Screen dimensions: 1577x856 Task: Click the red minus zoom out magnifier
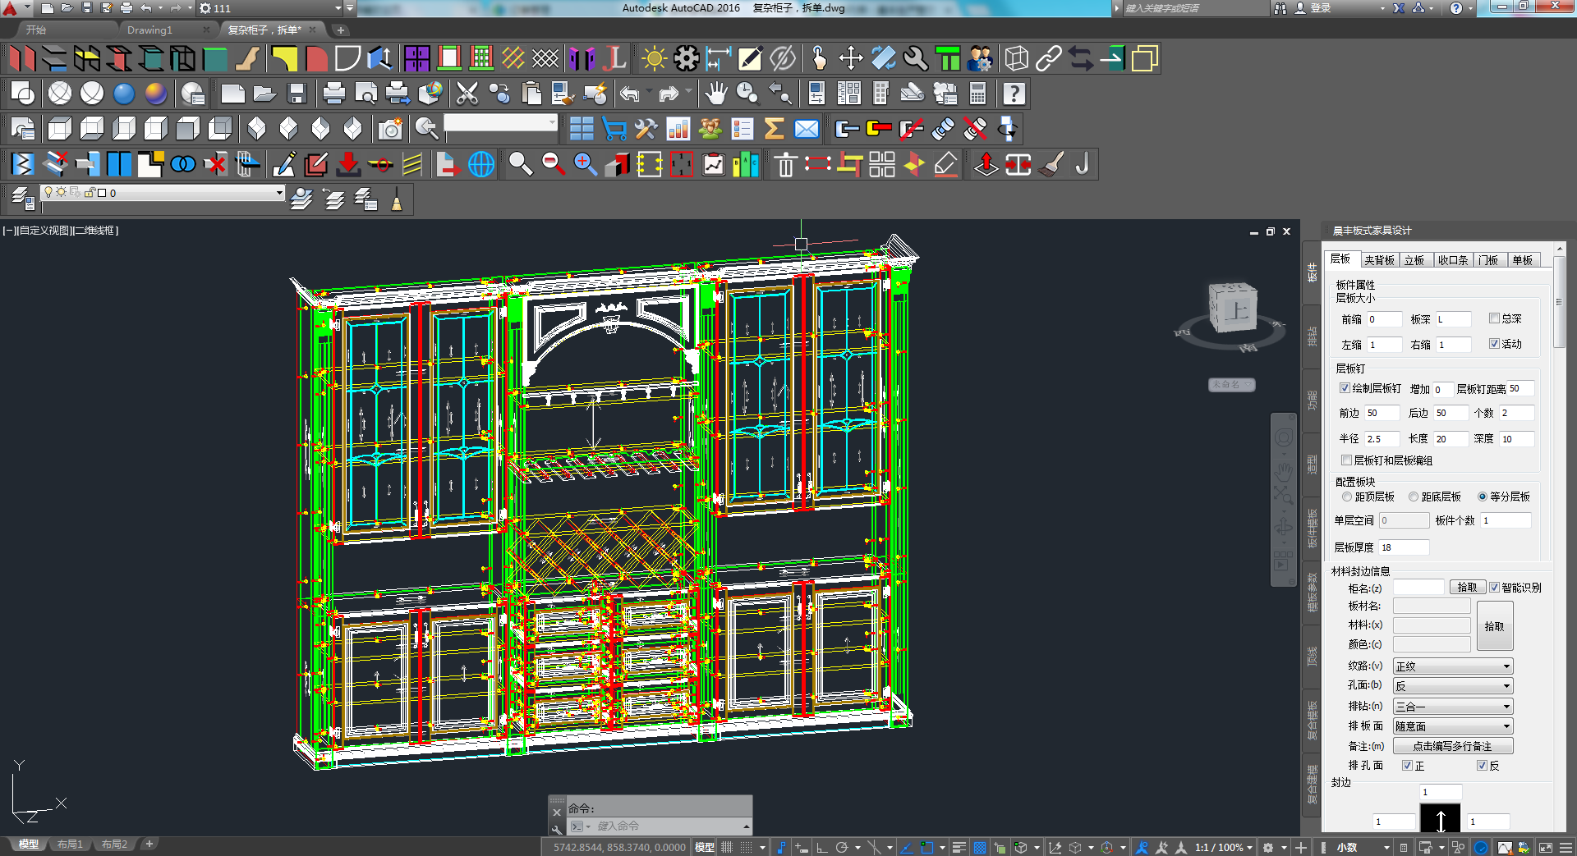click(x=553, y=164)
